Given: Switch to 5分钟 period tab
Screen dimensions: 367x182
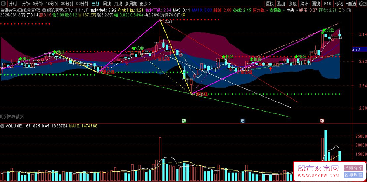Looking at the screenshot, I should tap(38, 4).
